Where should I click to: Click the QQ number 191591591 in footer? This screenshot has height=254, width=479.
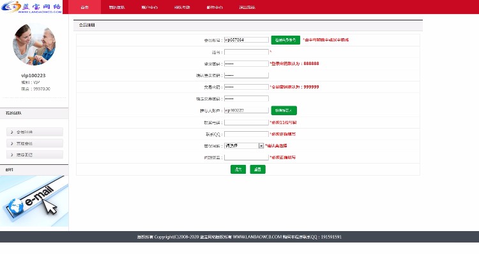tap(331, 237)
